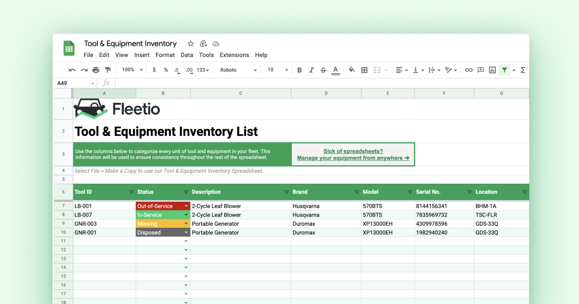Open the Serial No. column filter
This screenshot has height=304, width=579.
tap(469, 192)
